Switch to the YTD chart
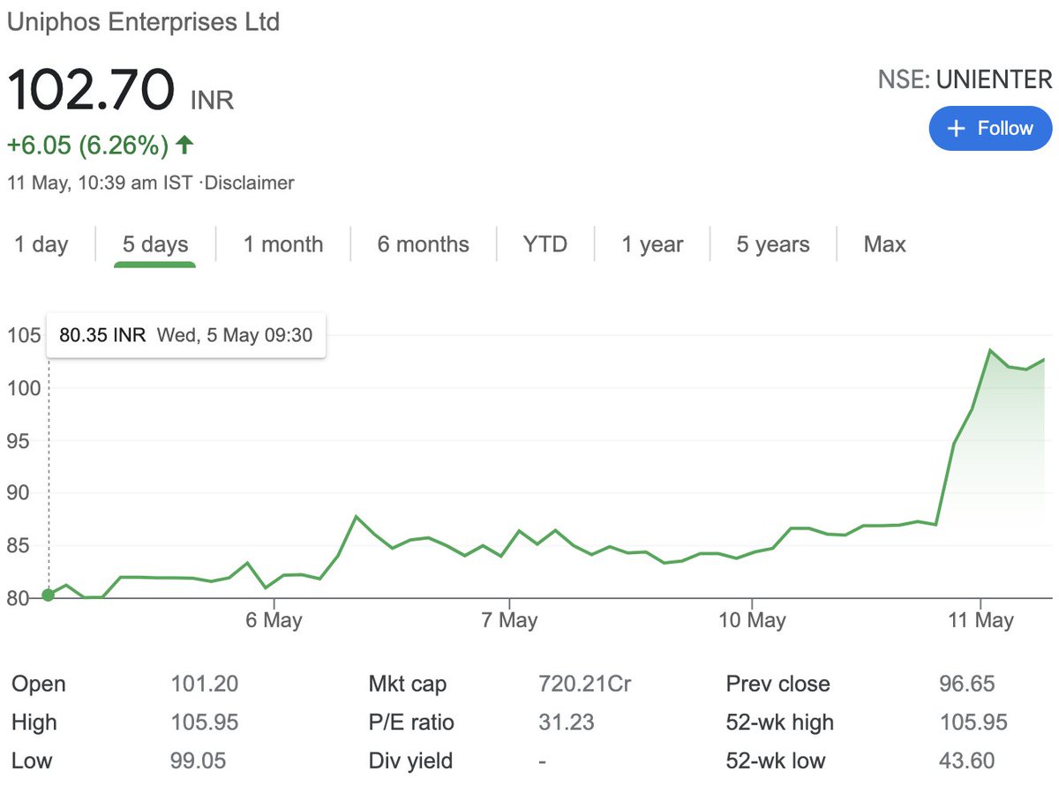The height and width of the screenshot is (794, 1059). click(x=545, y=244)
